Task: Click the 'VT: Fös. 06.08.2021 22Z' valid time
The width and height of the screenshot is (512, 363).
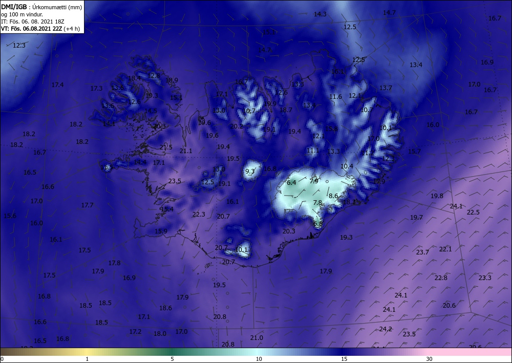Action: click(31, 29)
